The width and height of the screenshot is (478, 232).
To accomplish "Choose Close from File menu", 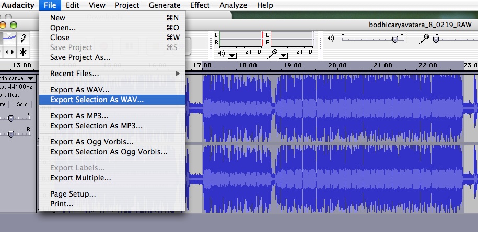I will pos(112,38).
